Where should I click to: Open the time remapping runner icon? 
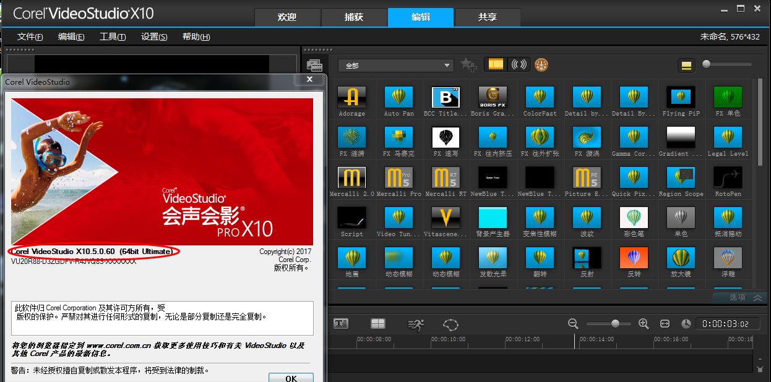point(416,324)
